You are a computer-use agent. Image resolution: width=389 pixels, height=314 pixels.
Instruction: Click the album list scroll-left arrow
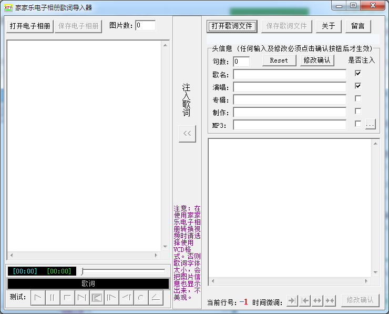pos(12,256)
